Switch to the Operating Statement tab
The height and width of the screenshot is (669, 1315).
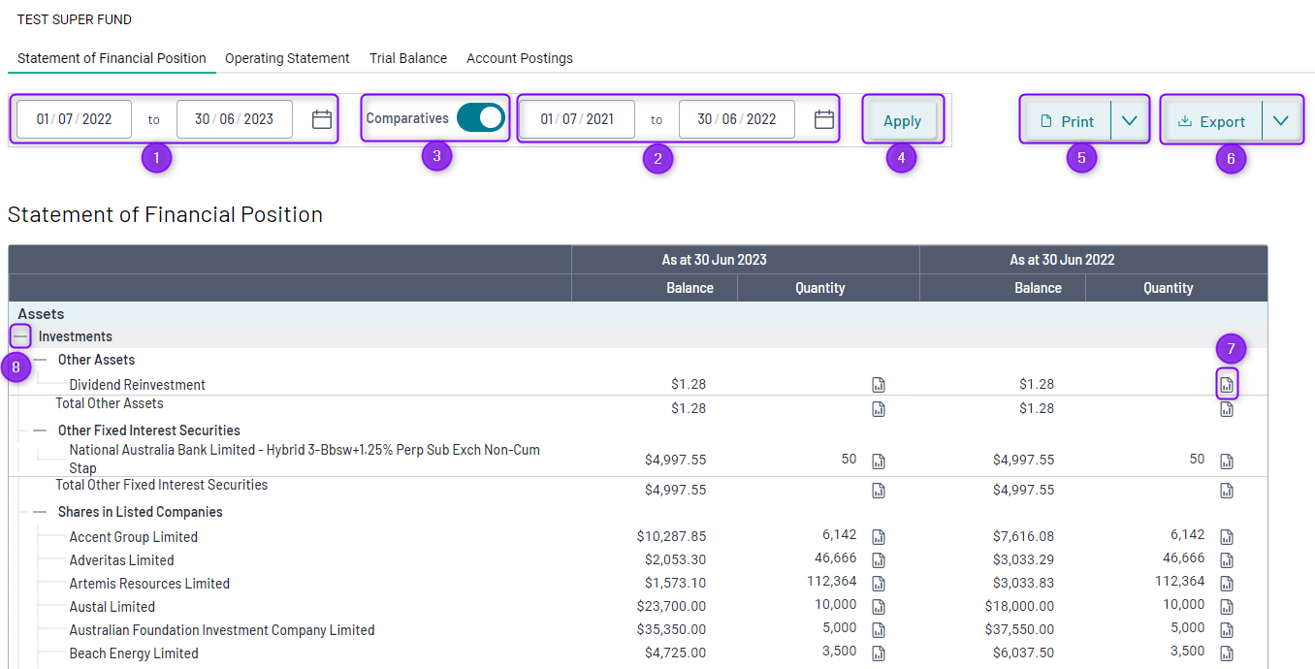click(x=287, y=58)
